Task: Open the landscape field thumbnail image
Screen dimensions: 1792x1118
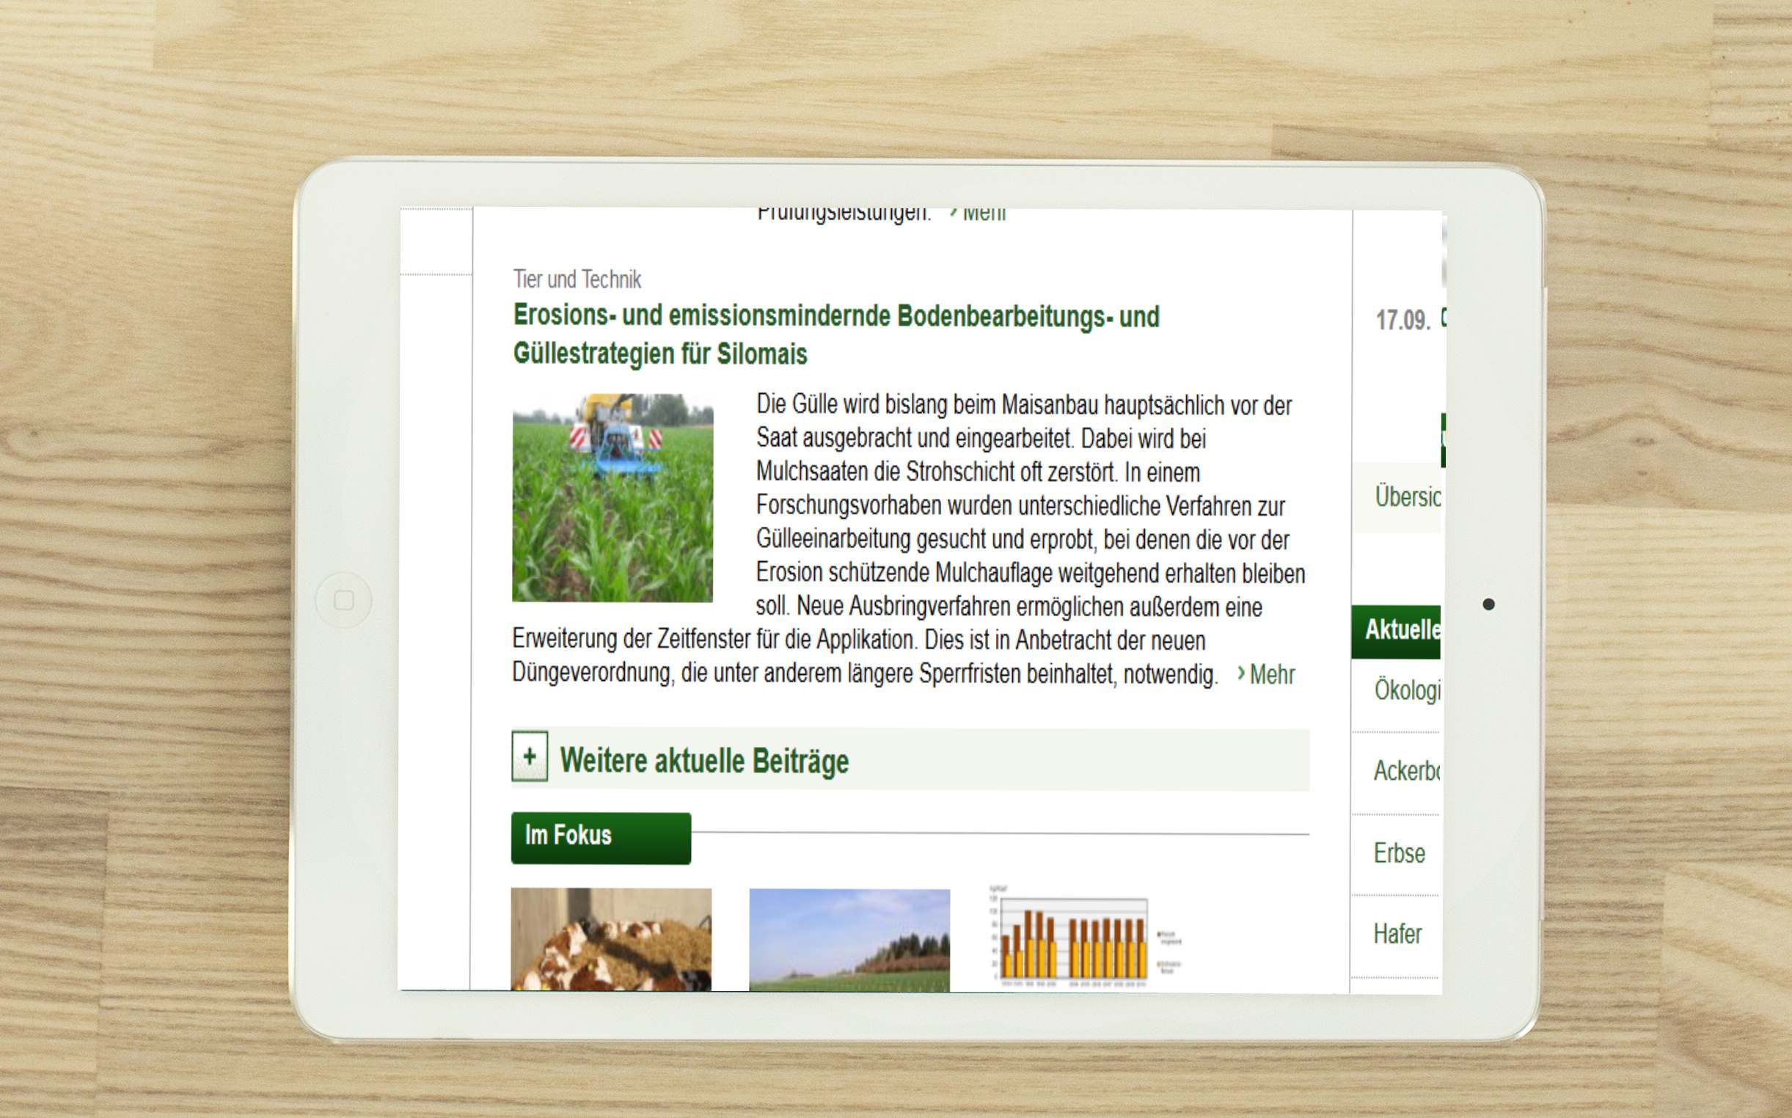Action: (x=849, y=939)
